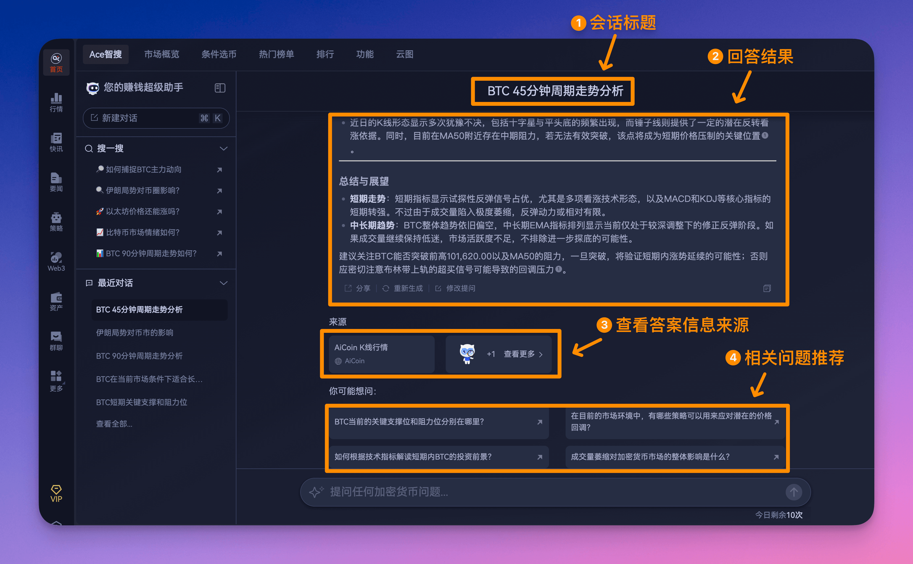Click arrow icon on 成交量萎缩 suggested question

point(776,457)
